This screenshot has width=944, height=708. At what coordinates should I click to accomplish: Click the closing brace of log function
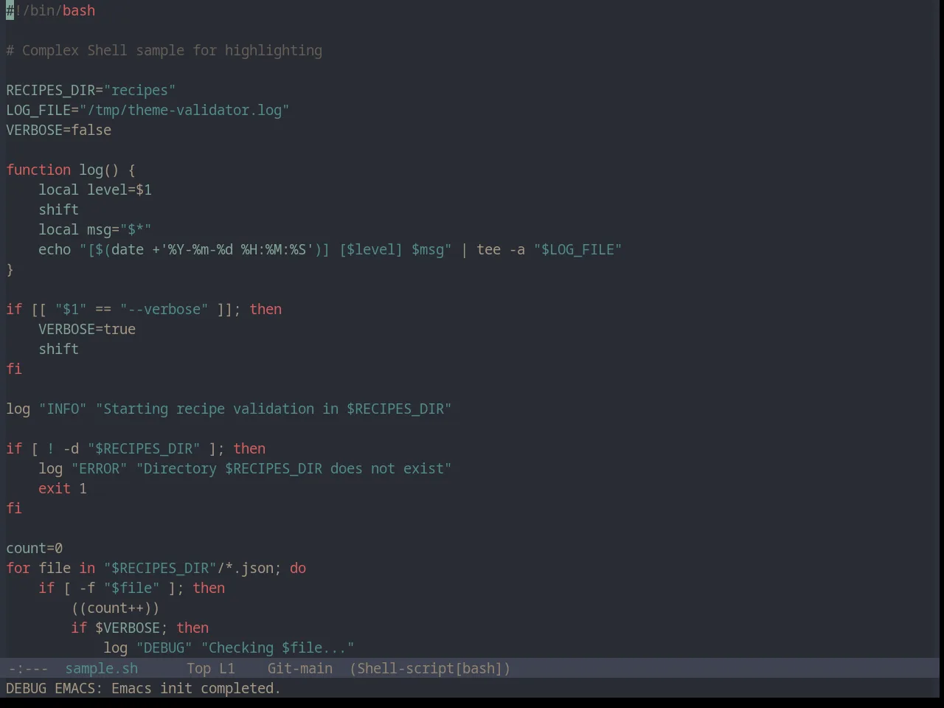tap(10, 269)
